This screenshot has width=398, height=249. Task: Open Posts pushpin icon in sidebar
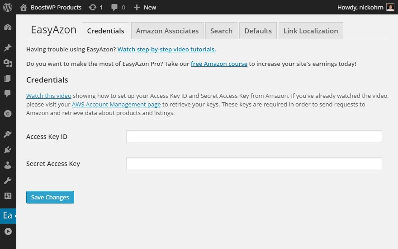(8, 47)
